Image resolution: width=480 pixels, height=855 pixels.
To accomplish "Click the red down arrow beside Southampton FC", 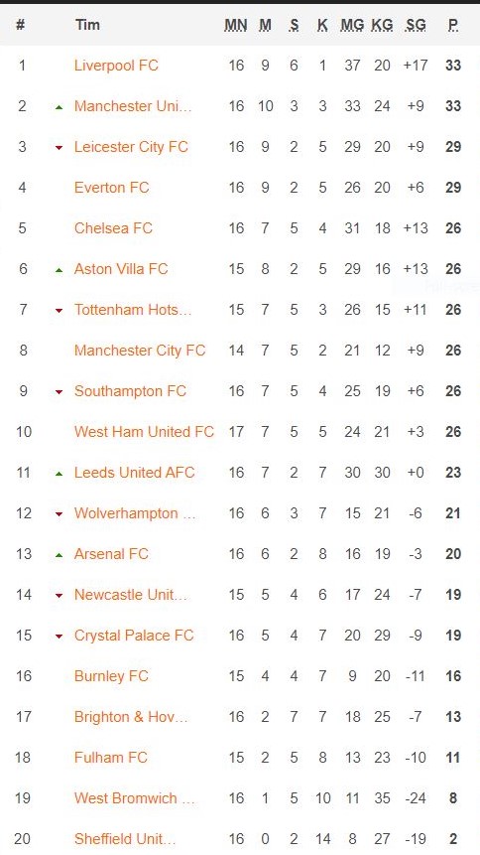I will [x=59, y=392].
